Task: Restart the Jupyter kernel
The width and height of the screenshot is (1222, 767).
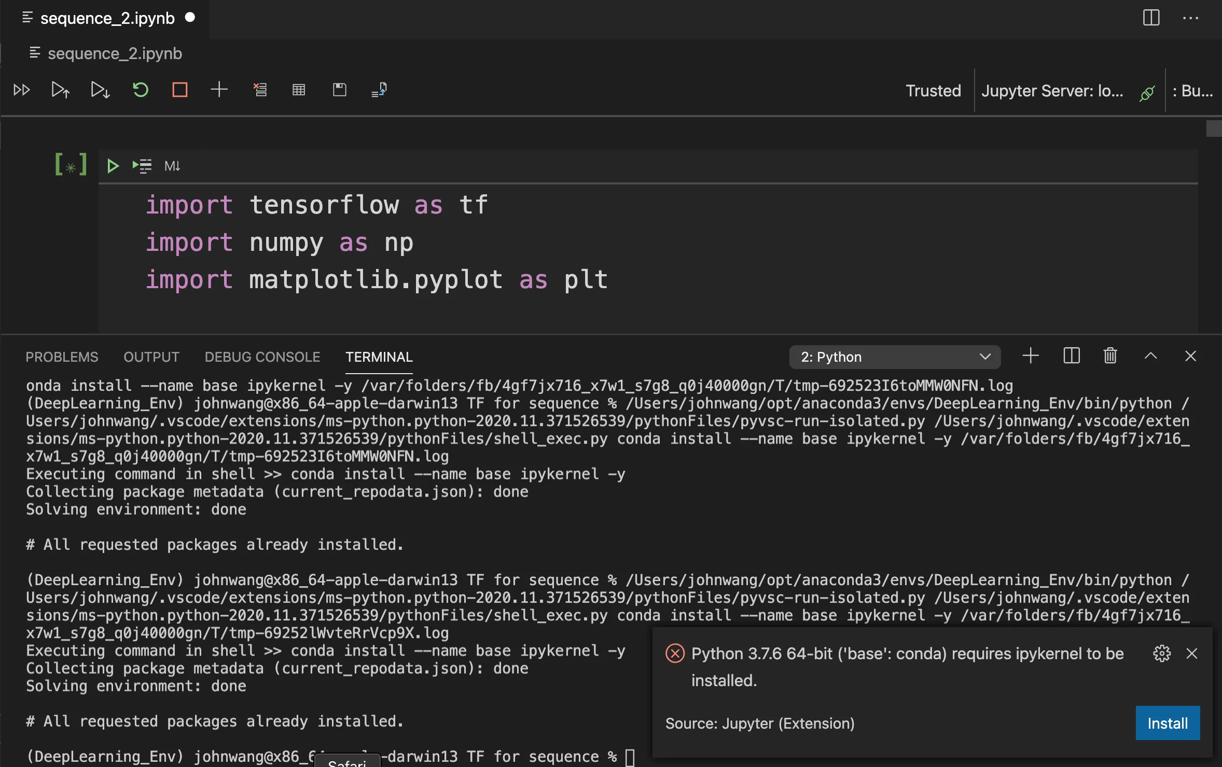Action: pos(141,89)
